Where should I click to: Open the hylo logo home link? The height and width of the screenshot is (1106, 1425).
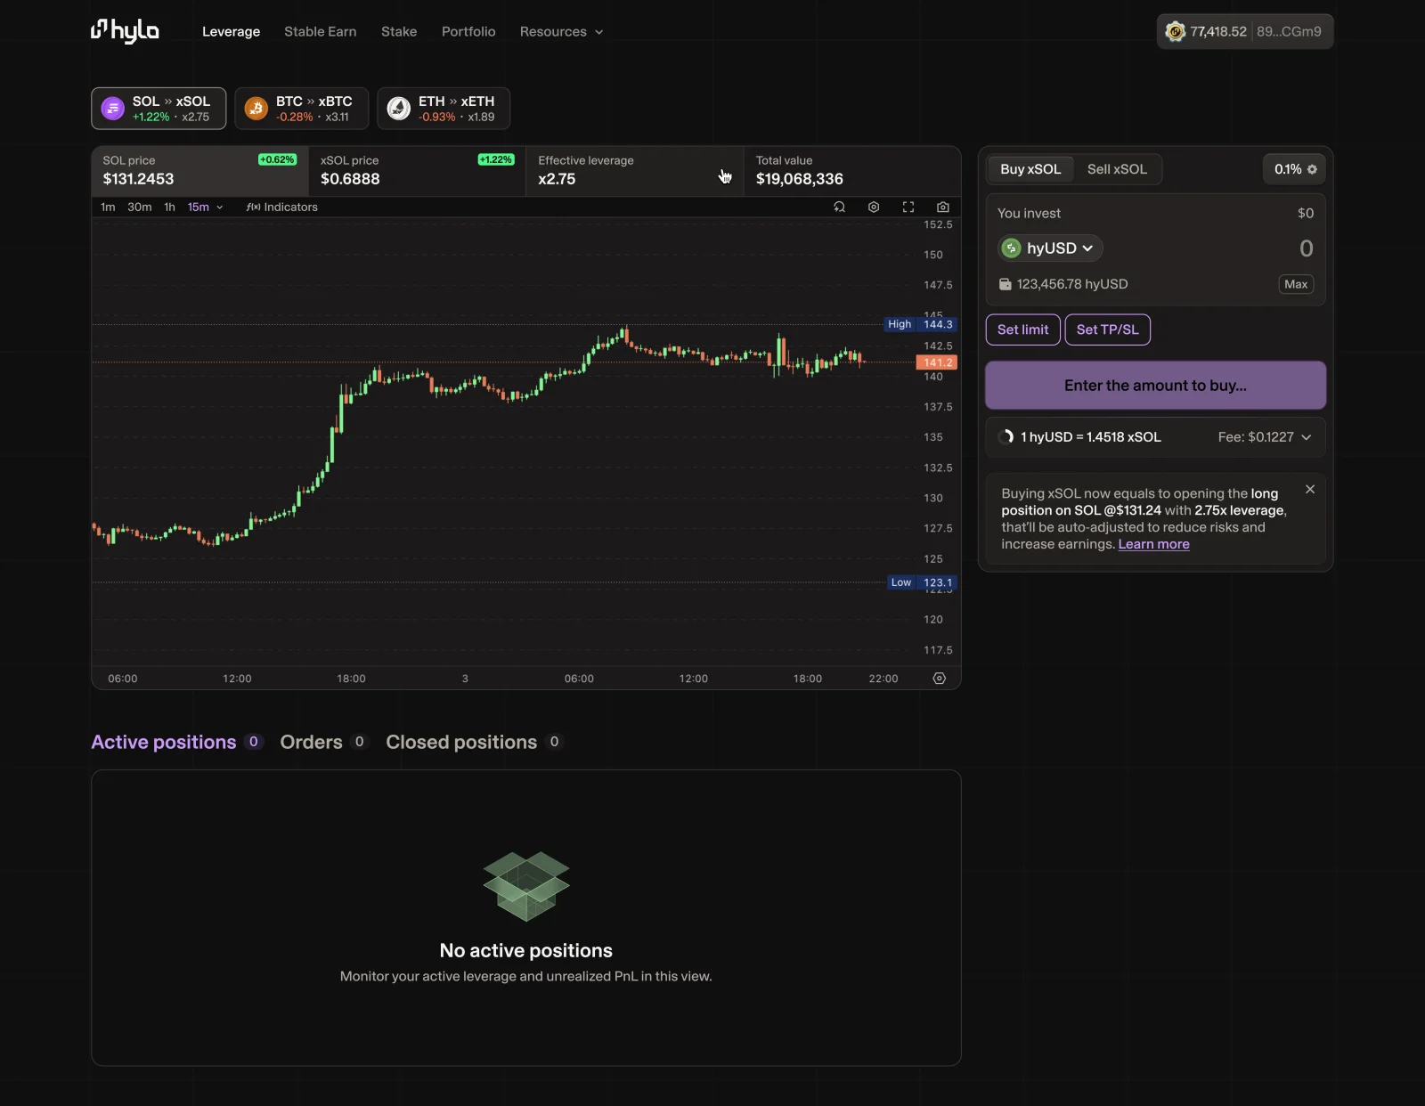[125, 31]
